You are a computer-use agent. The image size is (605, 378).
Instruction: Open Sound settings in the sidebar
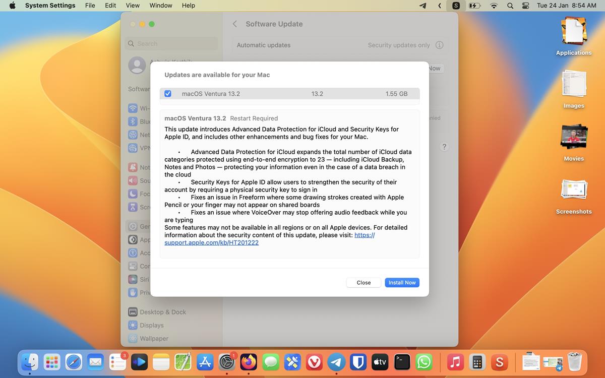click(144, 180)
